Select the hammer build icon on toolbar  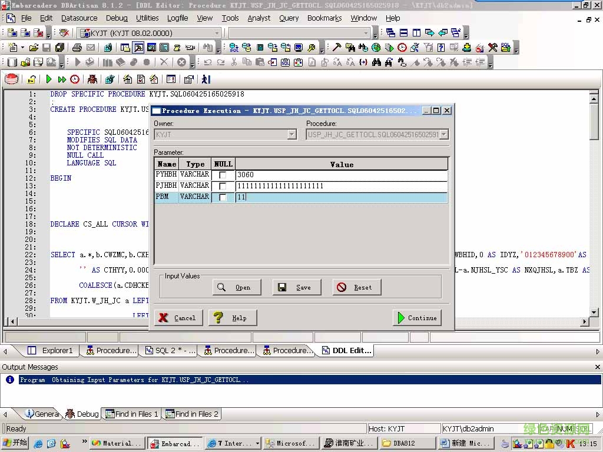point(336,47)
